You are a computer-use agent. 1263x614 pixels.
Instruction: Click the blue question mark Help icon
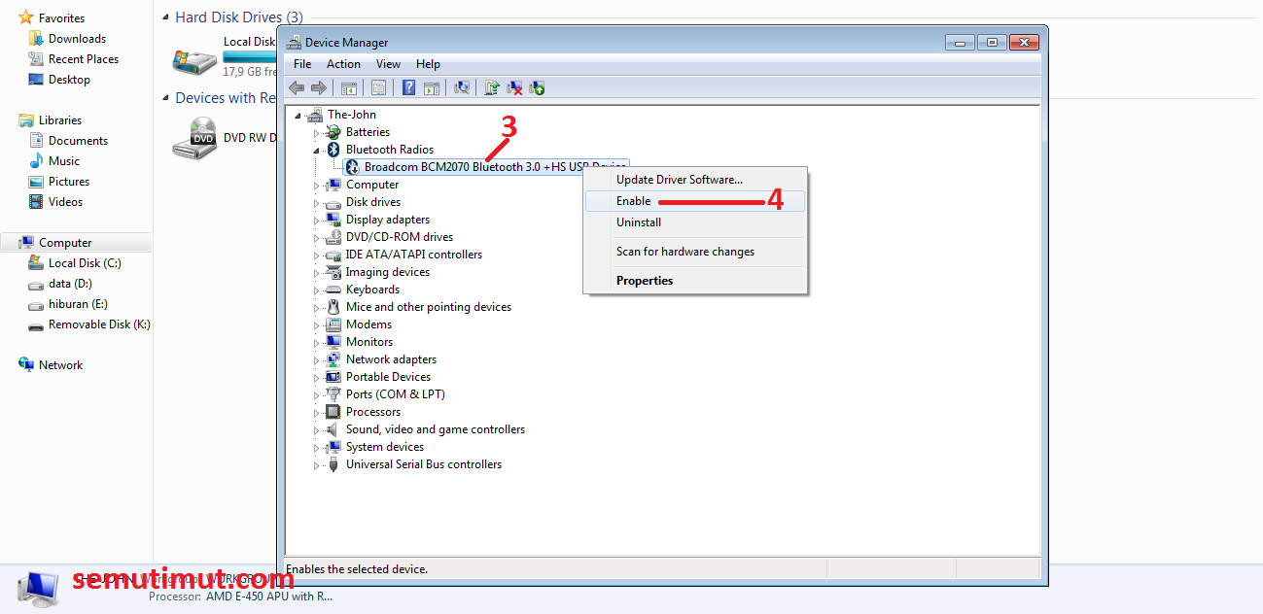coord(408,87)
